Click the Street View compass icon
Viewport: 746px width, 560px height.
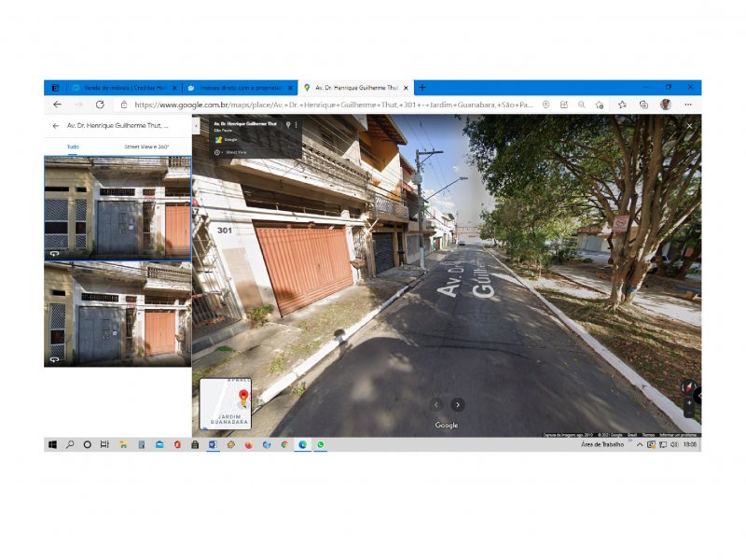(x=688, y=387)
